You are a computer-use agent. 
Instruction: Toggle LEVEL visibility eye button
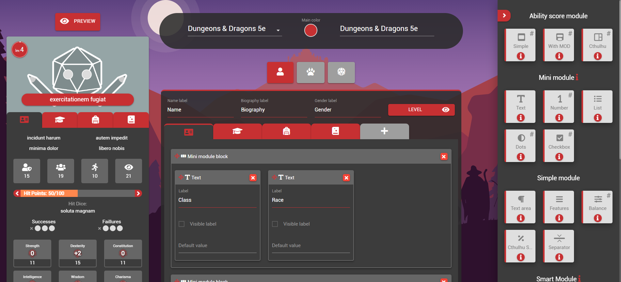pos(446,110)
